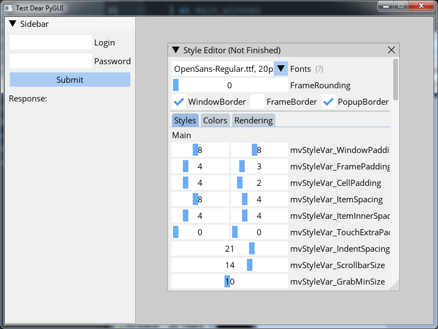Image resolution: width=438 pixels, height=329 pixels.
Task: Click the Submit button
Action: [70, 80]
